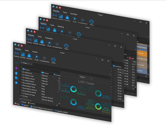
Task: Switch to the Result bottom tab
Action: [23, 102]
